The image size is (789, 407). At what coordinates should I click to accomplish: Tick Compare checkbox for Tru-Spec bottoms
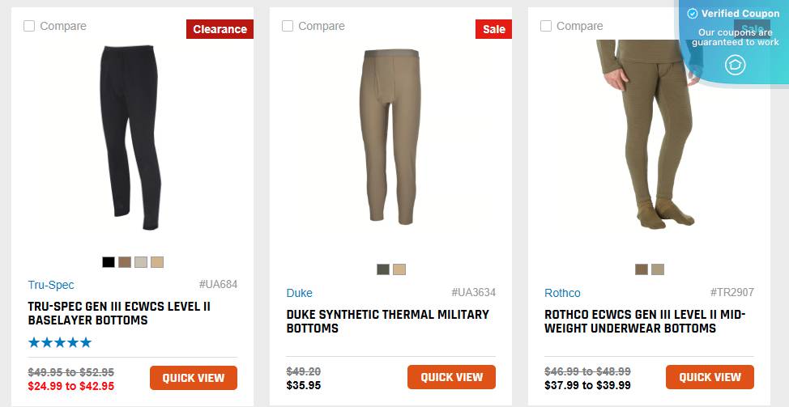(29, 26)
